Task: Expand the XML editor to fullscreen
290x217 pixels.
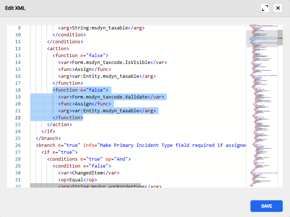Action: (x=265, y=8)
